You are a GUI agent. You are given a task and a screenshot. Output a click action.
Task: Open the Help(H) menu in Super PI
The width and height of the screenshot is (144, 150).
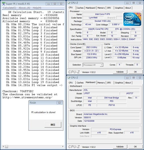coord(37,8)
